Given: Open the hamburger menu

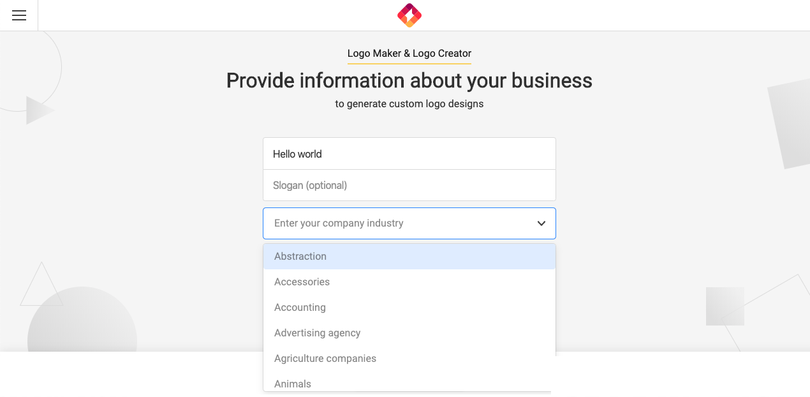Looking at the screenshot, I should point(19,15).
